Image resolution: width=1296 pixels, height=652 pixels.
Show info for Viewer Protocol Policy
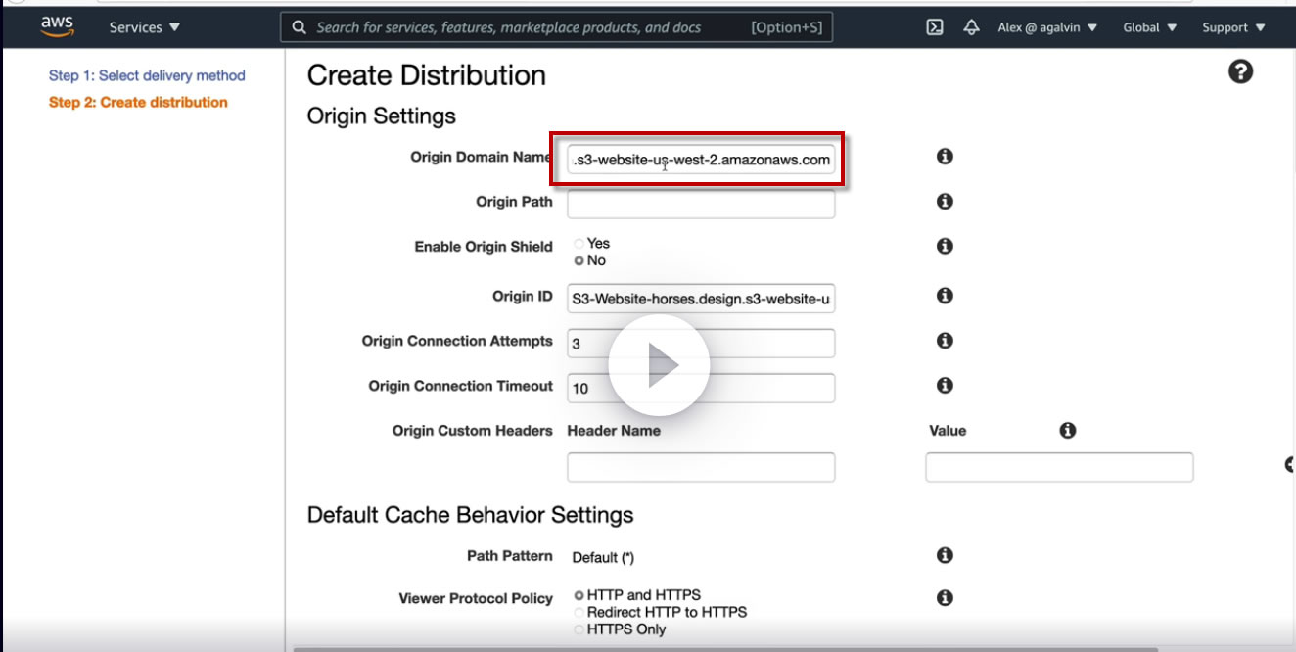(945, 598)
